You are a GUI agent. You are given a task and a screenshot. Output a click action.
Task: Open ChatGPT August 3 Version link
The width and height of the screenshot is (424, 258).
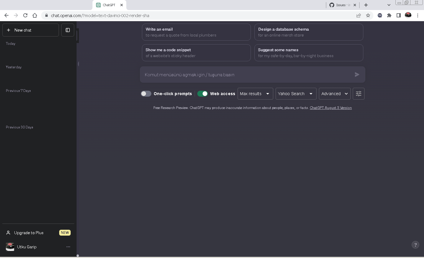pos(330,108)
